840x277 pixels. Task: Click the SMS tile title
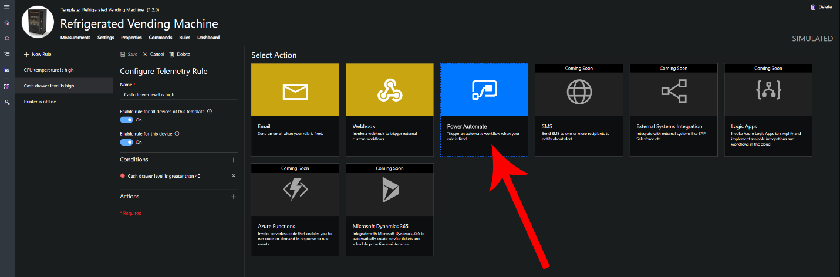click(547, 126)
